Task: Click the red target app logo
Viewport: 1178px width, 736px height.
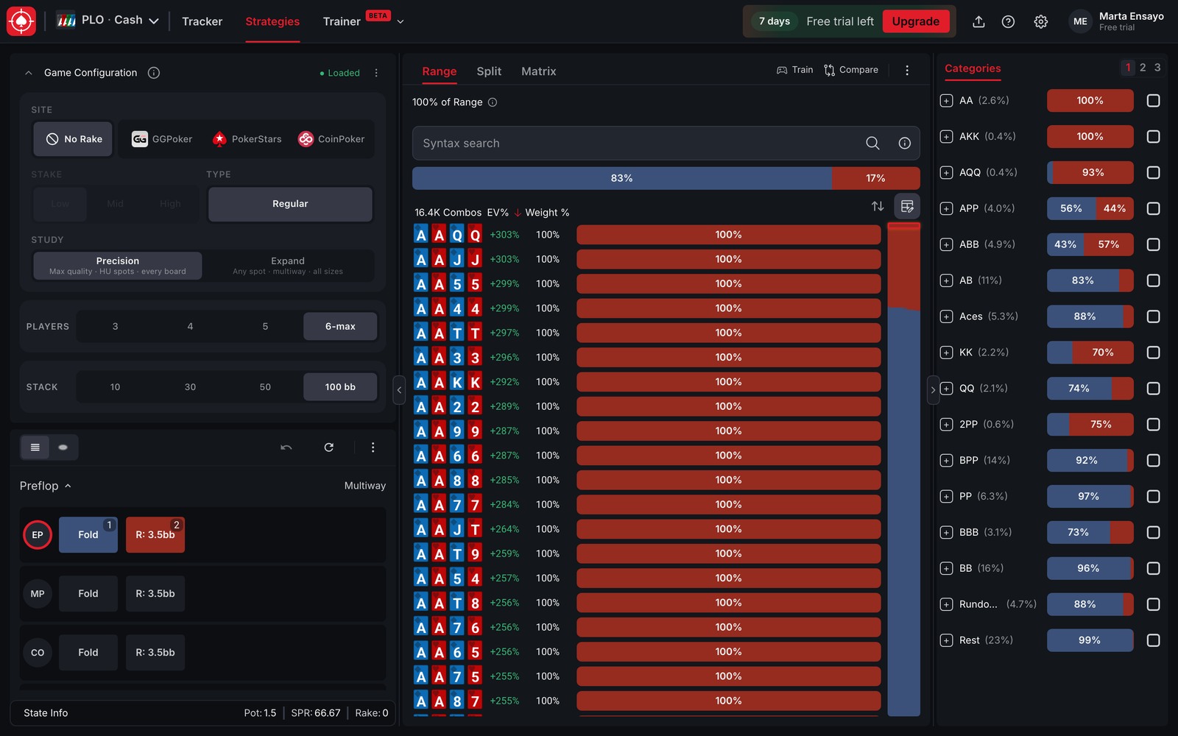Action: [21, 21]
